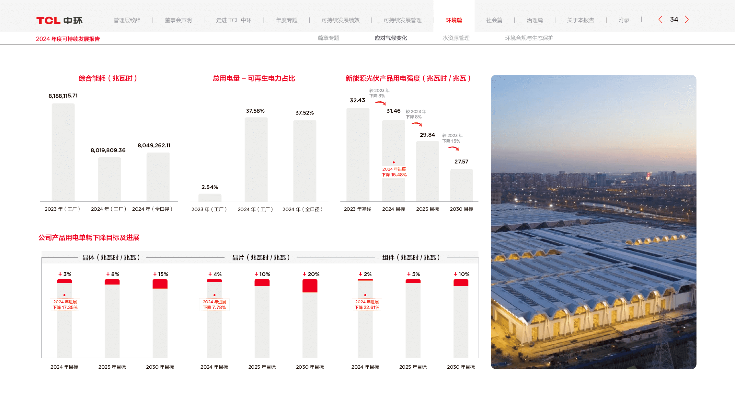Open 关于本报告 section
Image resolution: width=735 pixels, height=413 pixels.
tap(580, 20)
